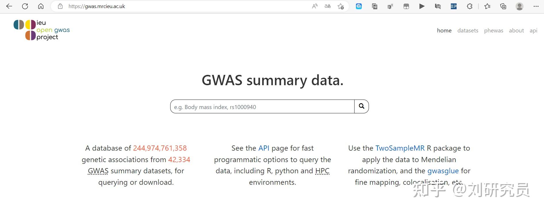The width and height of the screenshot is (544, 212).
Task: Open the browser Settings and more menu
Action: point(536,6)
